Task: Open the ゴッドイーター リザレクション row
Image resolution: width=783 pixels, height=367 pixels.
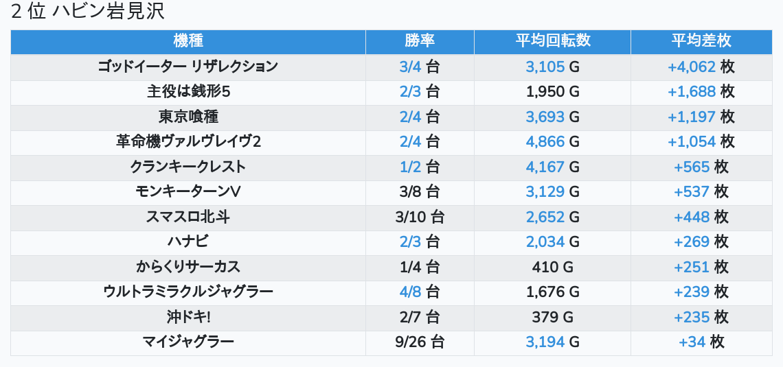Action: (x=188, y=67)
